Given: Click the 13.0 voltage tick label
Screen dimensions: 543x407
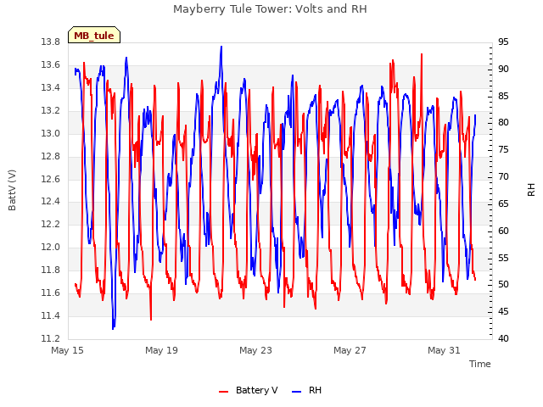Looking at the screenshot, I should pyautogui.click(x=50, y=134).
